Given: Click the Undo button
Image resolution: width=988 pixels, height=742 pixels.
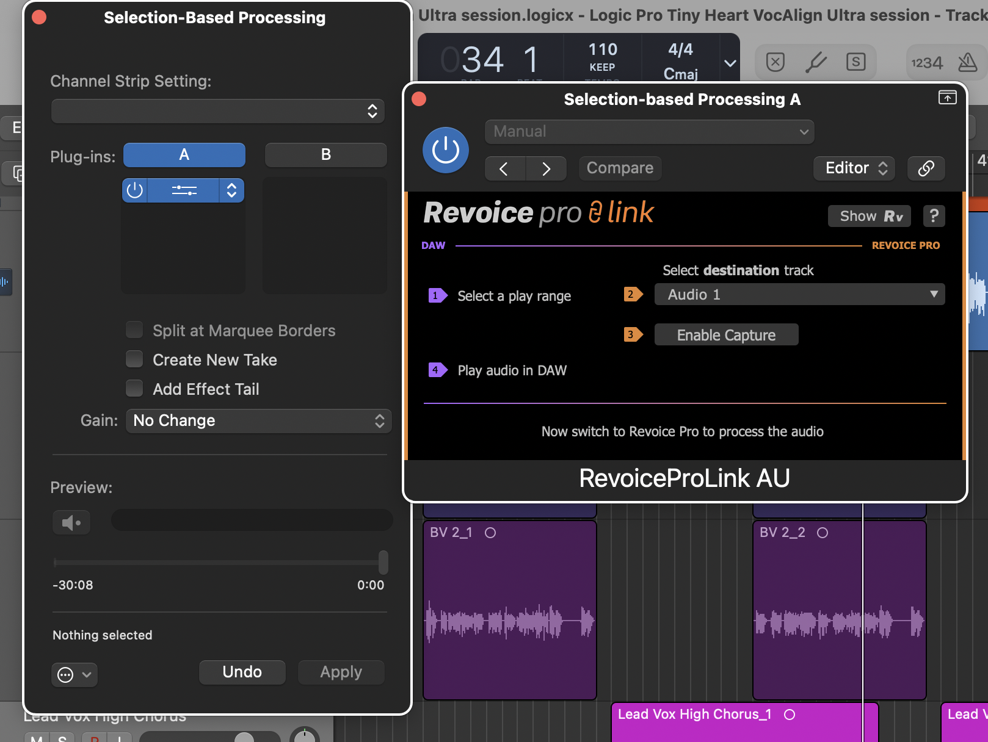Looking at the screenshot, I should coord(242,672).
